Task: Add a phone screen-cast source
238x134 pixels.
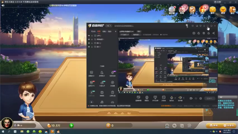Action: point(155,98)
